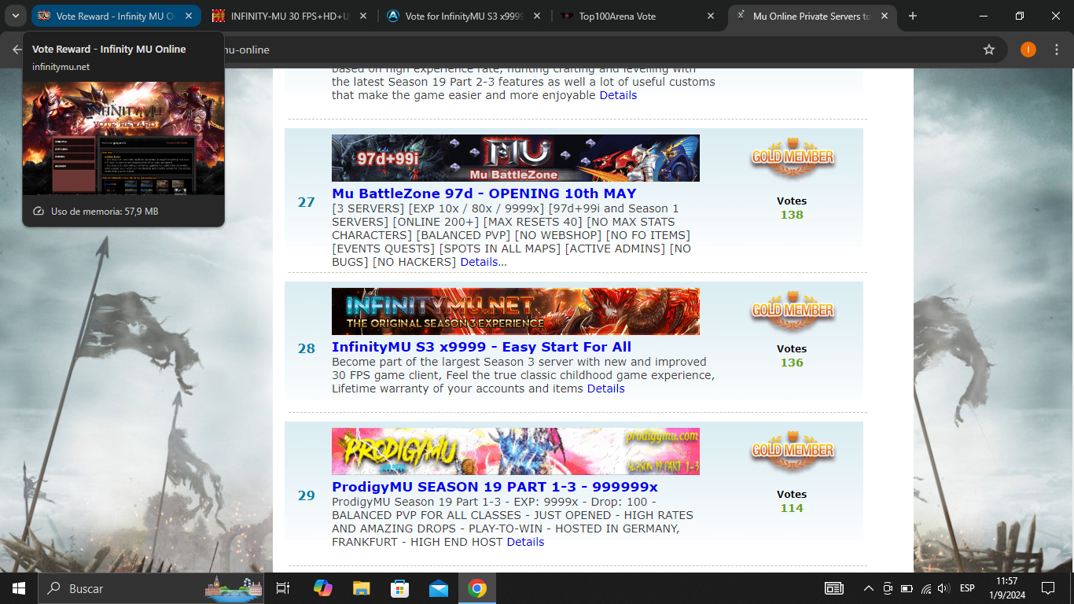This screenshot has width=1074, height=604.
Task: Launch Copilot from the taskbar
Action: 322,588
